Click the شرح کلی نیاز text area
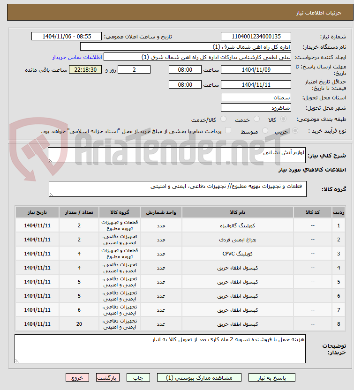The image size is (354, 390). [x=177, y=155]
